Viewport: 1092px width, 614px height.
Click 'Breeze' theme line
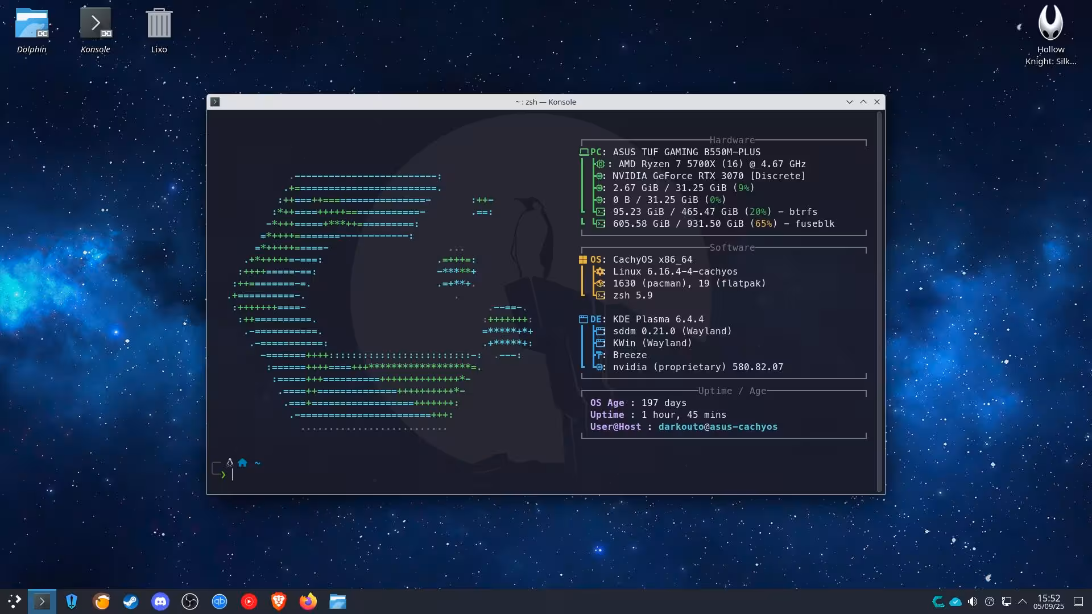click(x=630, y=355)
